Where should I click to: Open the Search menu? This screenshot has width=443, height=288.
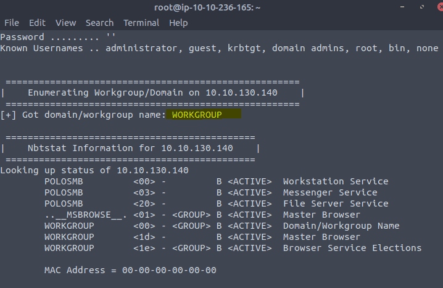(99, 23)
